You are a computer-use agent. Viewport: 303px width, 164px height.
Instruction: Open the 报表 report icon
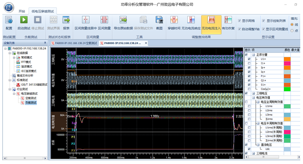tap(66, 22)
